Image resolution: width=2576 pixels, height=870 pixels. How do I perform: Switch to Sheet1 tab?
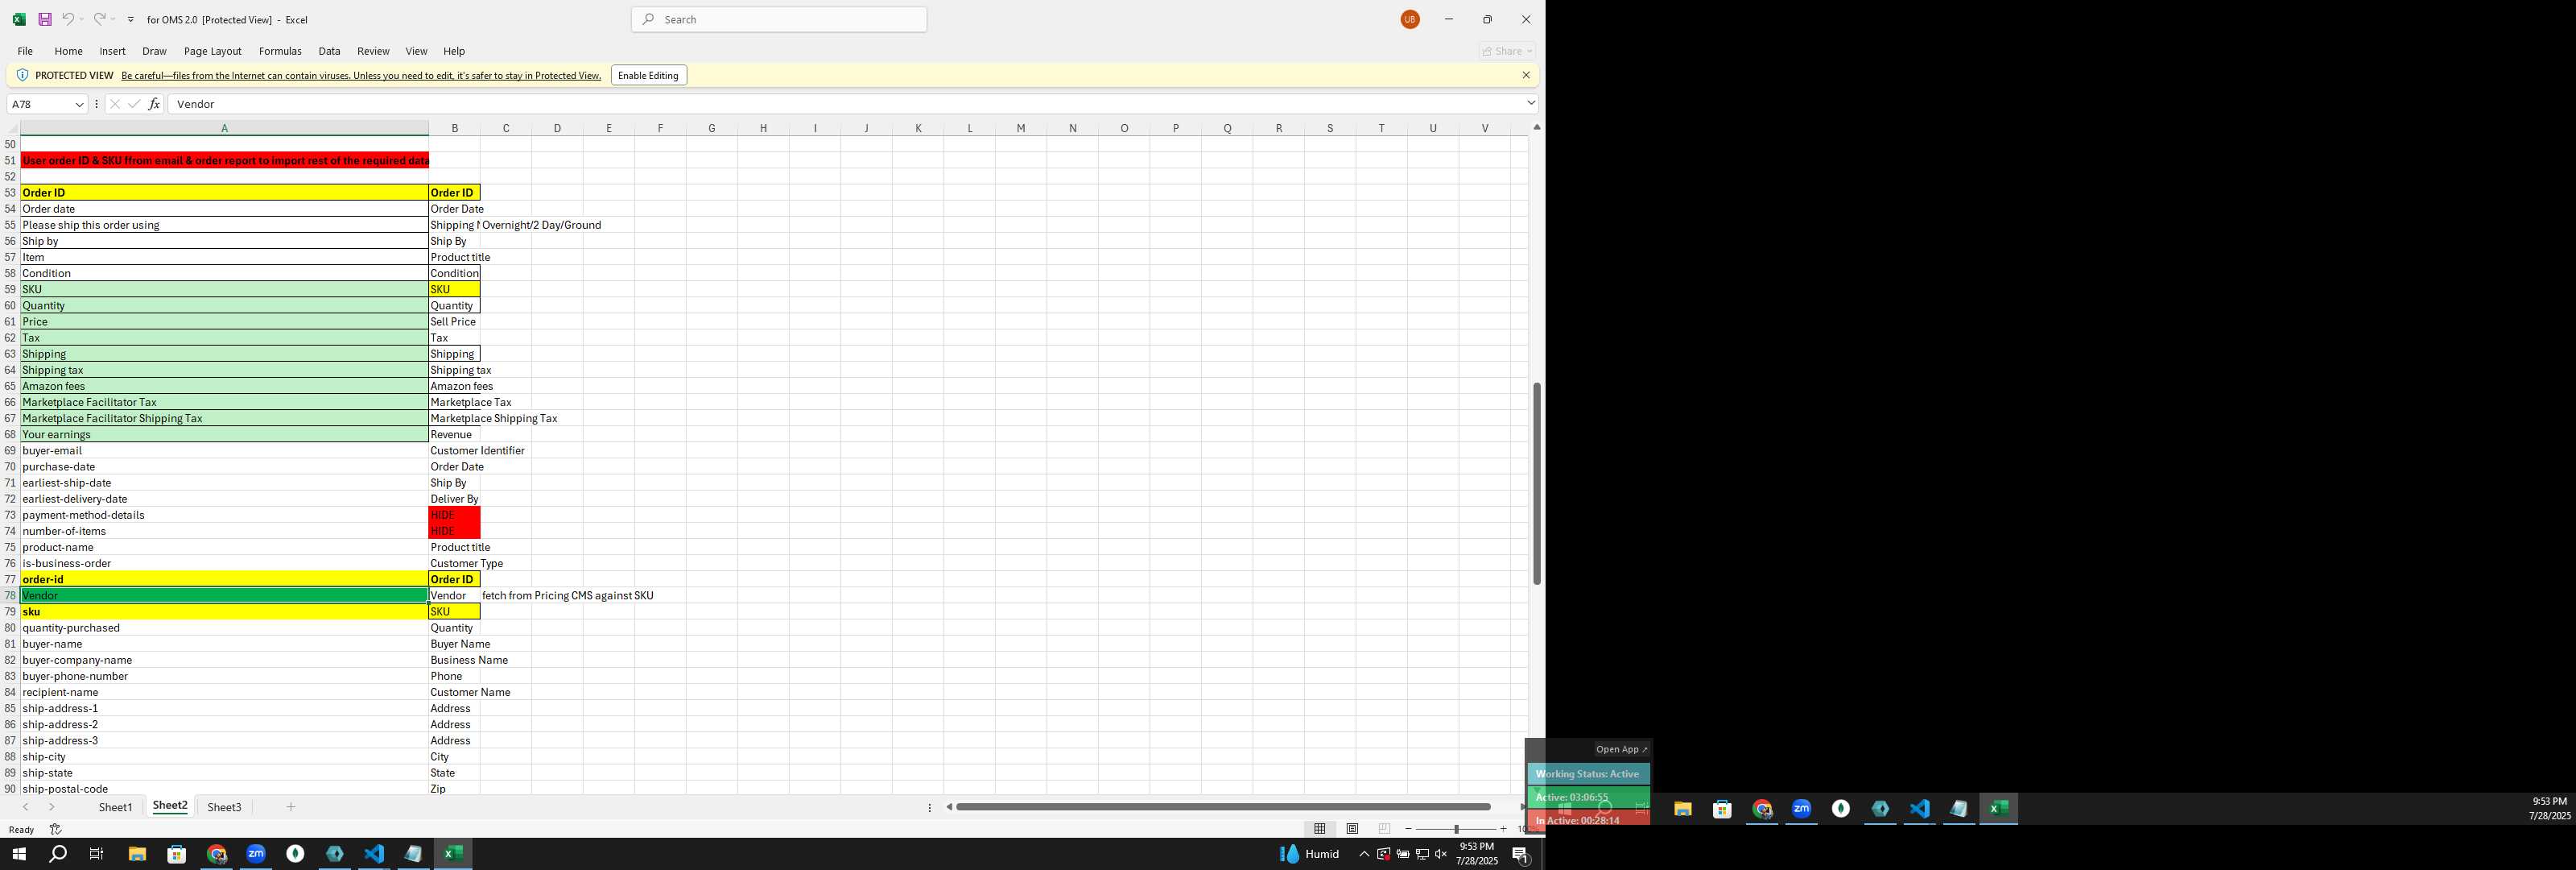[115, 807]
